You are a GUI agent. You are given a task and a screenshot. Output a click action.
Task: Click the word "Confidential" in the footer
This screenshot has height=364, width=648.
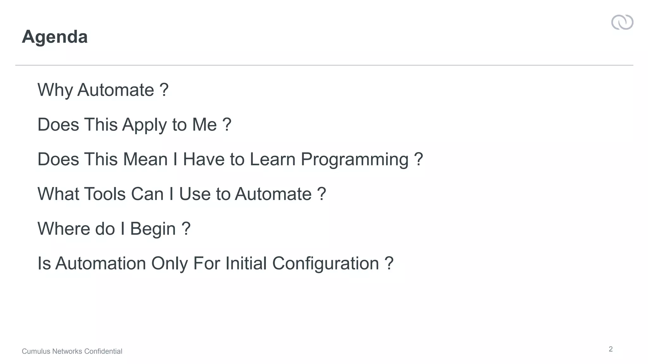pyautogui.click(x=103, y=351)
